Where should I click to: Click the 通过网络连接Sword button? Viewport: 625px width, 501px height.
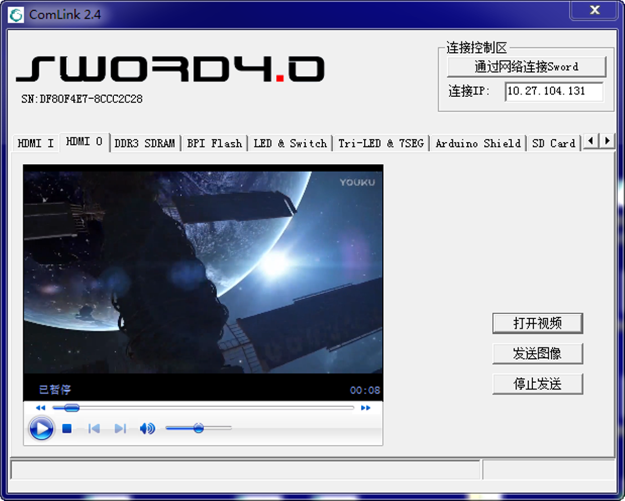coord(526,66)
